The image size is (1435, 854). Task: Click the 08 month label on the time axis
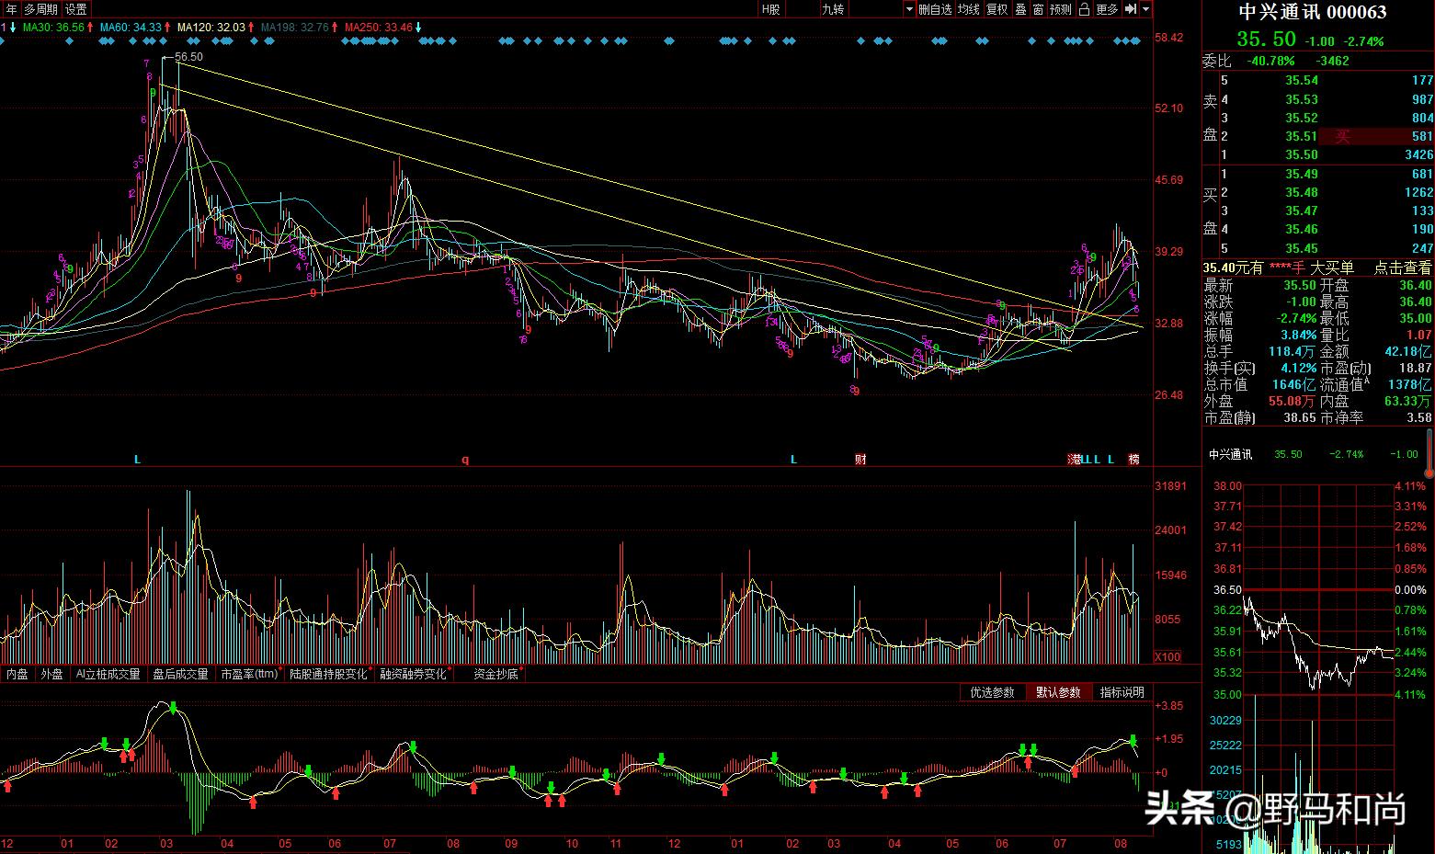coord(1120,843)
